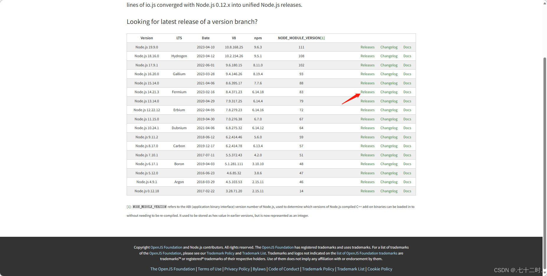The width and height of the screenshot is (547, 276).
Task: View Changelog for Node.js 6.17.1
Action: point(389,164)
